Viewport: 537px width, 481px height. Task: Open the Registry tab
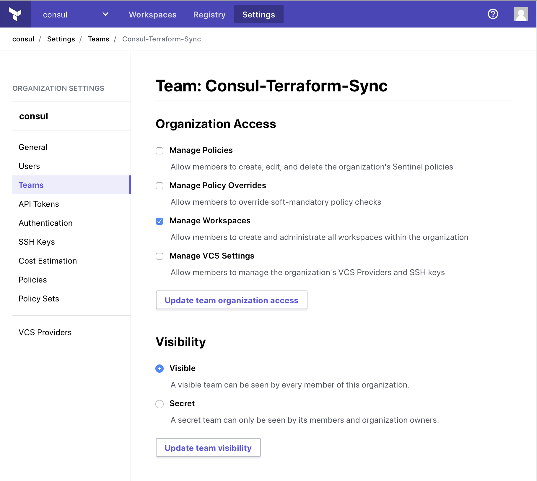pos(209,14)
